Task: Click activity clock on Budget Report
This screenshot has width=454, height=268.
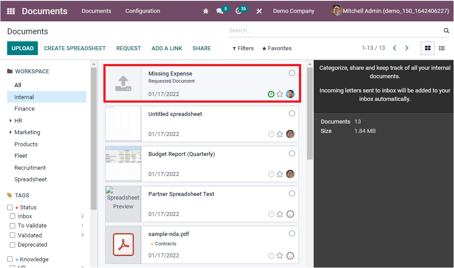Action: [x=271, y=174]
